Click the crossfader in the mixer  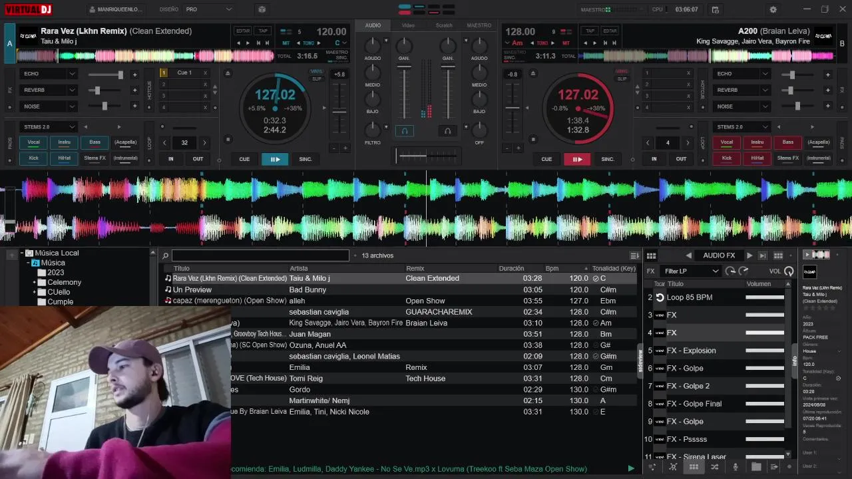(x=426, y=156)
